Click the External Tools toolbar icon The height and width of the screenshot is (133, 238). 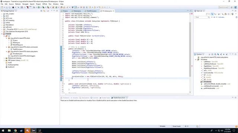48,7
